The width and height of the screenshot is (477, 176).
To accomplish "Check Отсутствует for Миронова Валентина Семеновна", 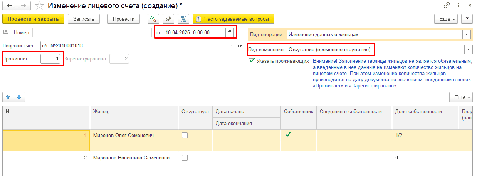I will coord(185,158).
